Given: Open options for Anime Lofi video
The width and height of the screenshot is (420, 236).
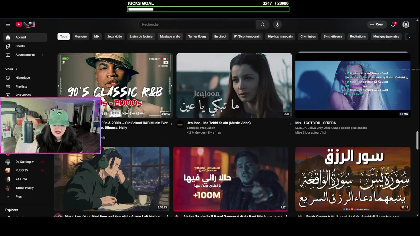Looking at the screenshot, I should pyautogui.click(x=168, y=216).
